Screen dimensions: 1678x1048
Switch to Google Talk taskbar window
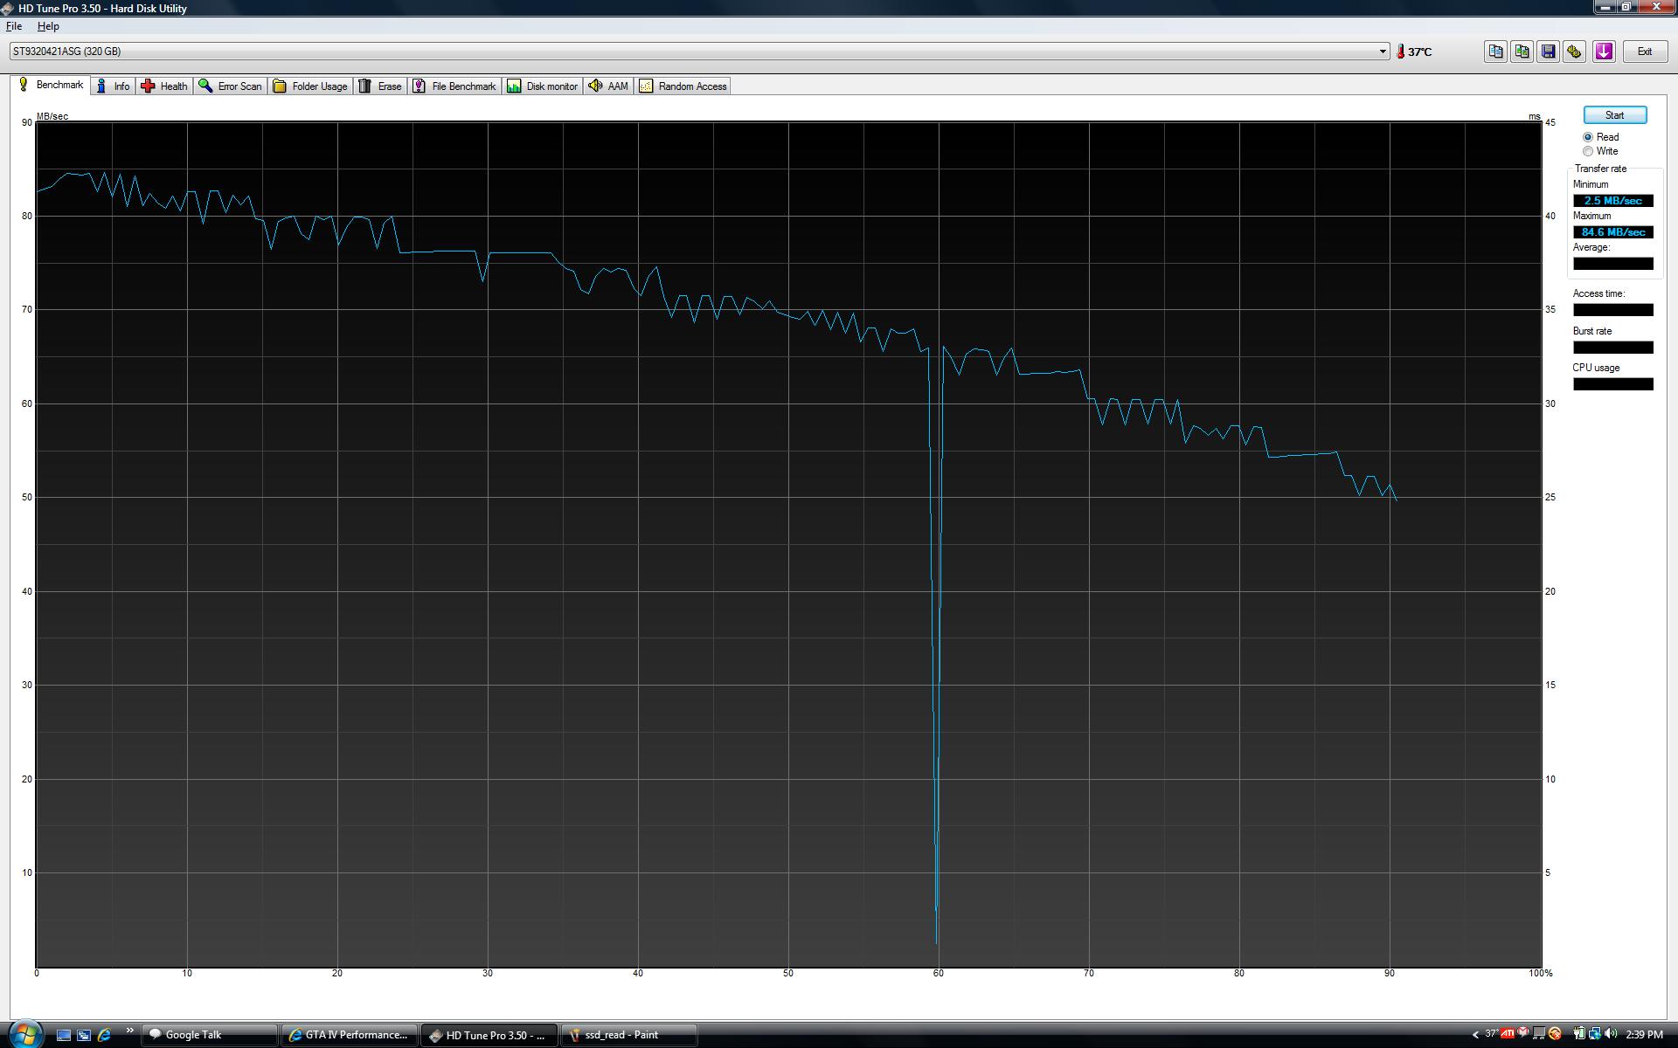tap(210, 1035)
